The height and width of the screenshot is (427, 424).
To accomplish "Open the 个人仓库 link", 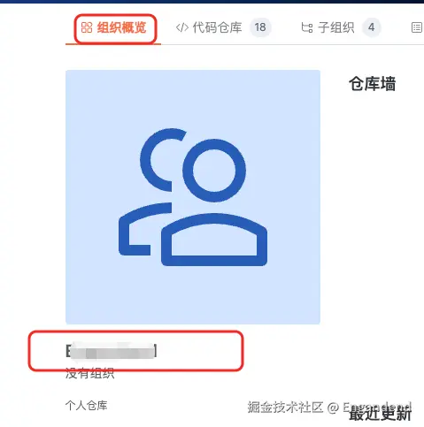I will tap(86, 406).
